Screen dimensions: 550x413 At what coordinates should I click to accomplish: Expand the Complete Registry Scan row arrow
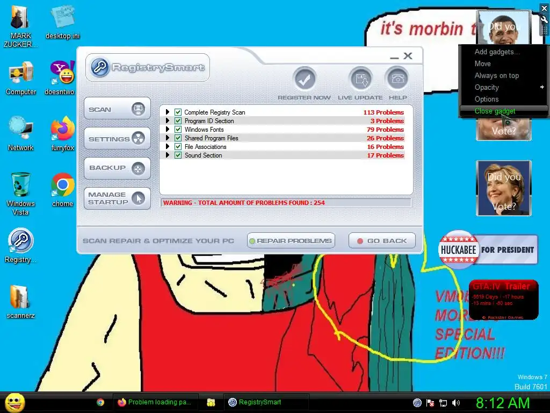point(168,112)
